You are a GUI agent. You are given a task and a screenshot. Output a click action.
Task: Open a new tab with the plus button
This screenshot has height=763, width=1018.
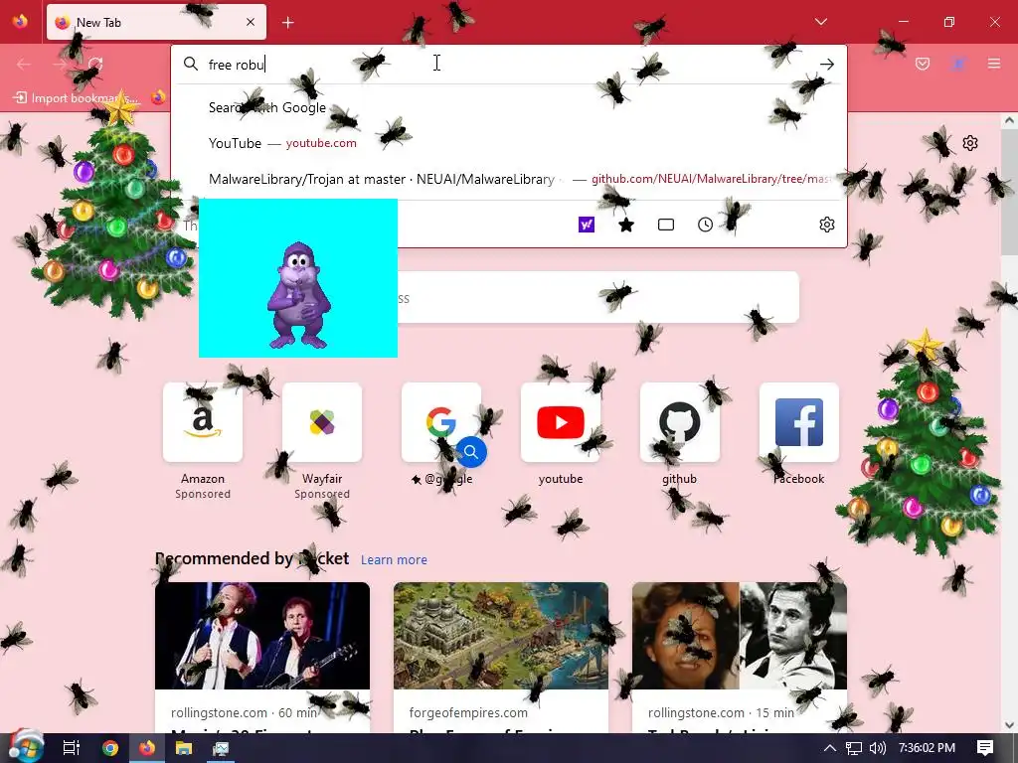coord(288,23)
